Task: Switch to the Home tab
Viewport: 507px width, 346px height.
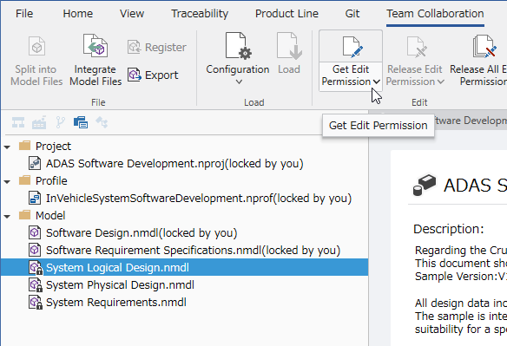Action: [x=77, y=14]
